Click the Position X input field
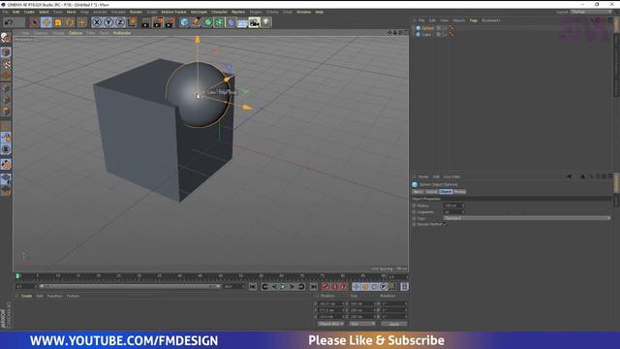620x349 pixels. click(330, 303)
